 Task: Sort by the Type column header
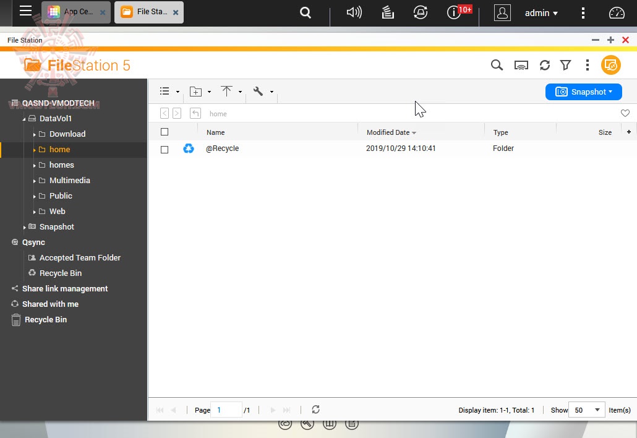pyautogui.click(x=500, y=132)
